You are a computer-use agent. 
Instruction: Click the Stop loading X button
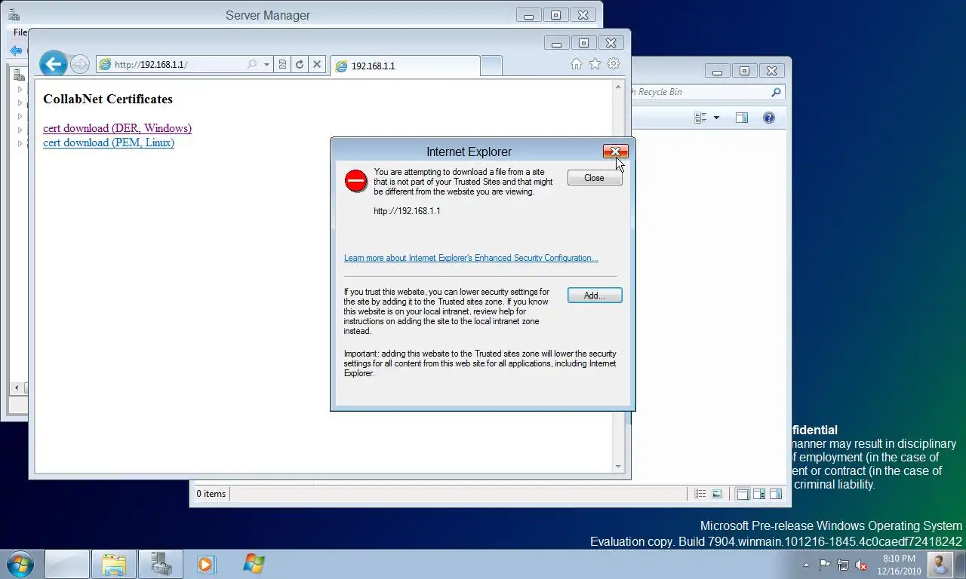click(317, 65)
